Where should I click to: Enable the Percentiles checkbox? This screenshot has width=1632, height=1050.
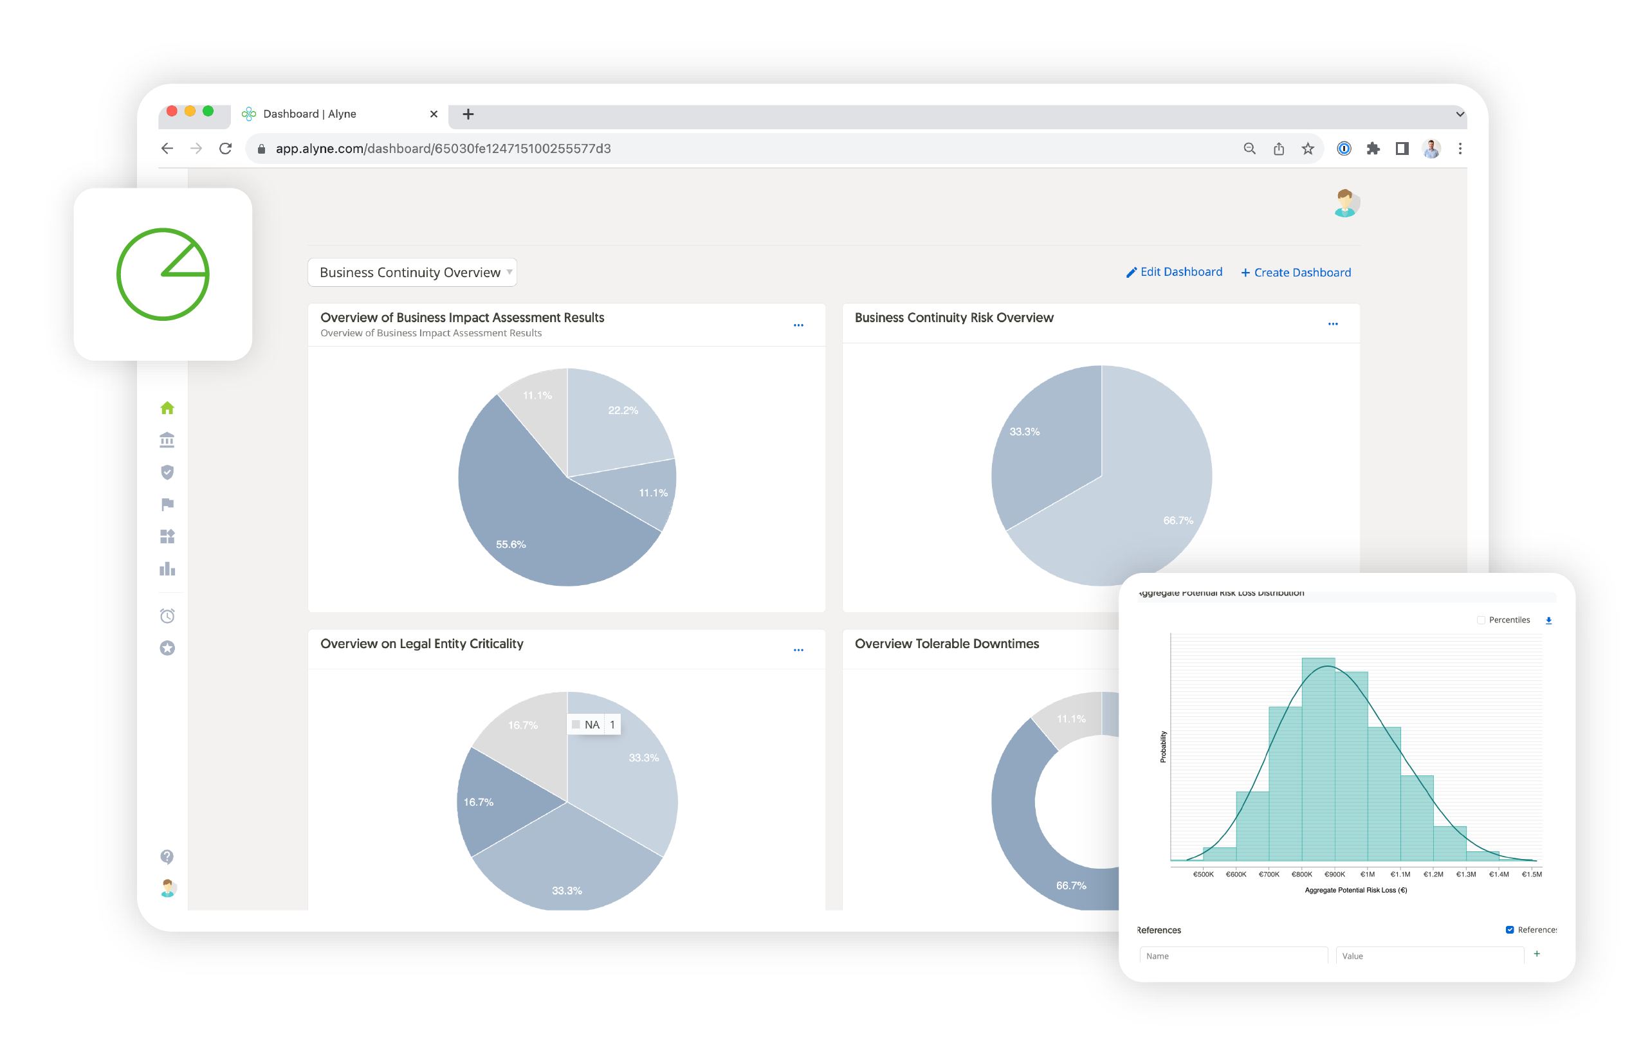click(x=1480, y=620)
